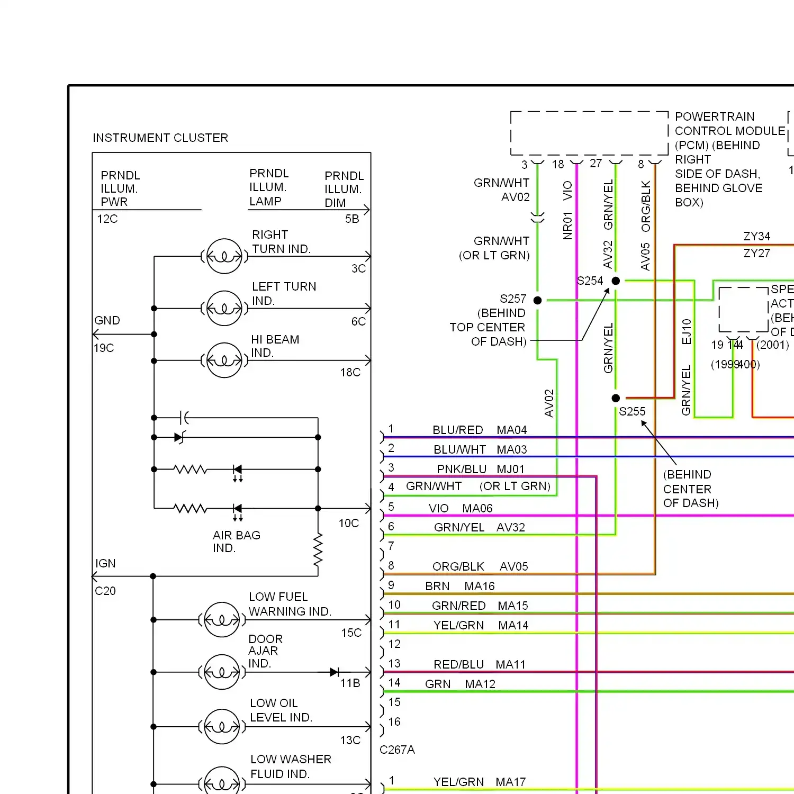The width and height of the screenshot is (794, 794).
Task: Click the left turn indicator lamp symbol
Action: (224, 308)
